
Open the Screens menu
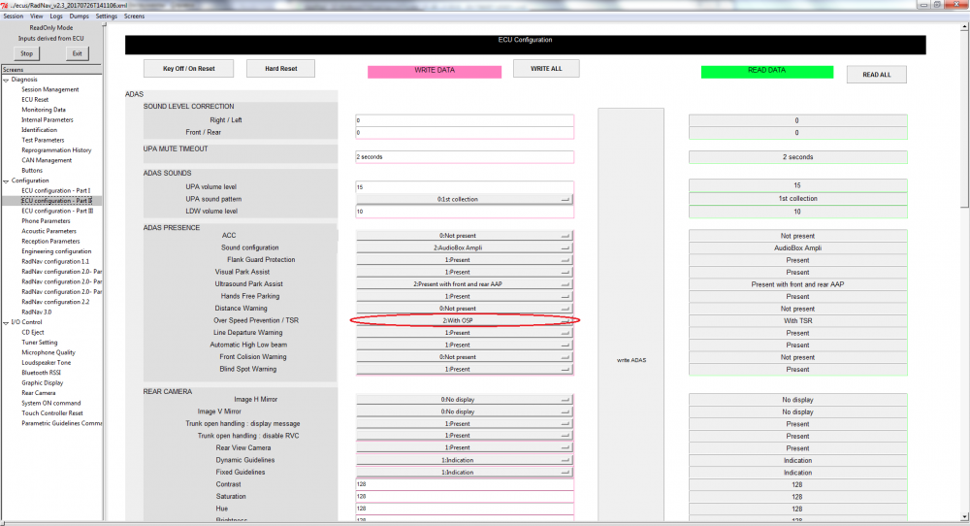coord(134,16)
